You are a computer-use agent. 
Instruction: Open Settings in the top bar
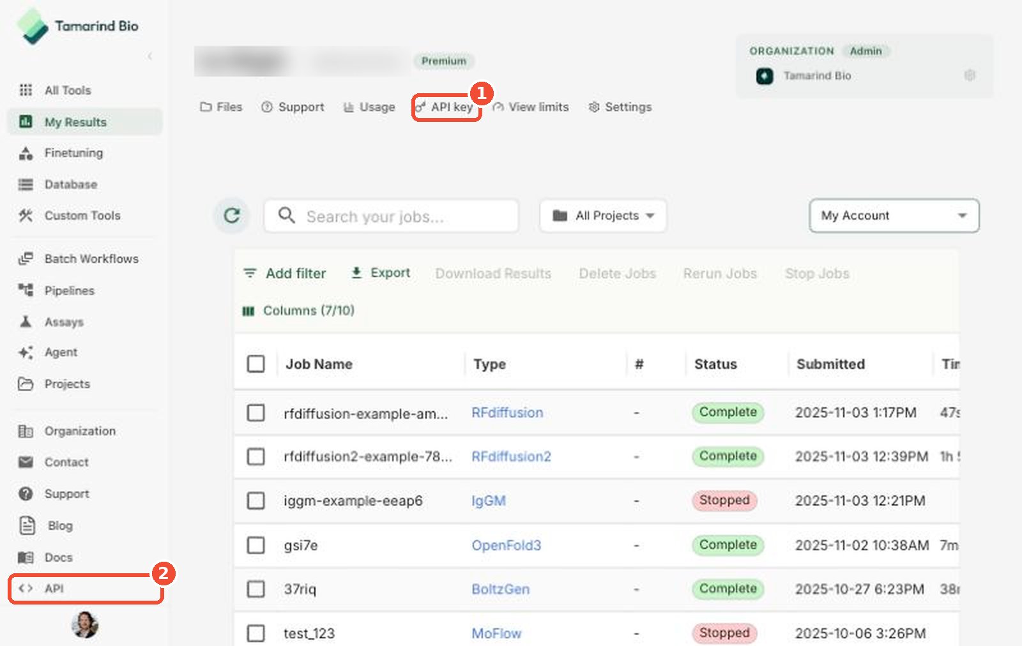(x=620, y=107)
